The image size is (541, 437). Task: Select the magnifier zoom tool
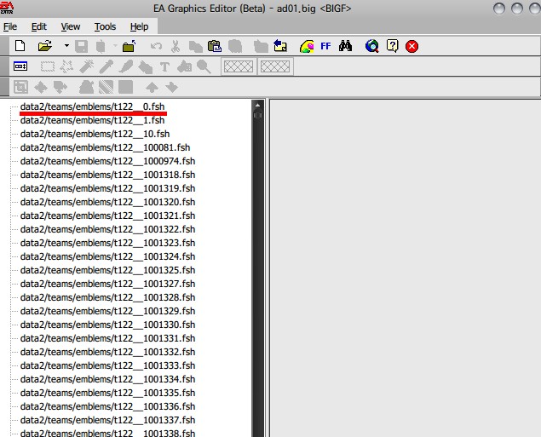tap(204, 66)
